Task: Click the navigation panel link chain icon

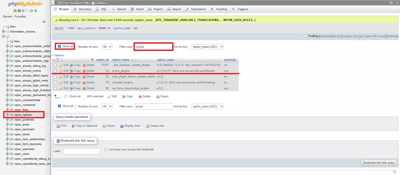Action: (x=44, y=22)
